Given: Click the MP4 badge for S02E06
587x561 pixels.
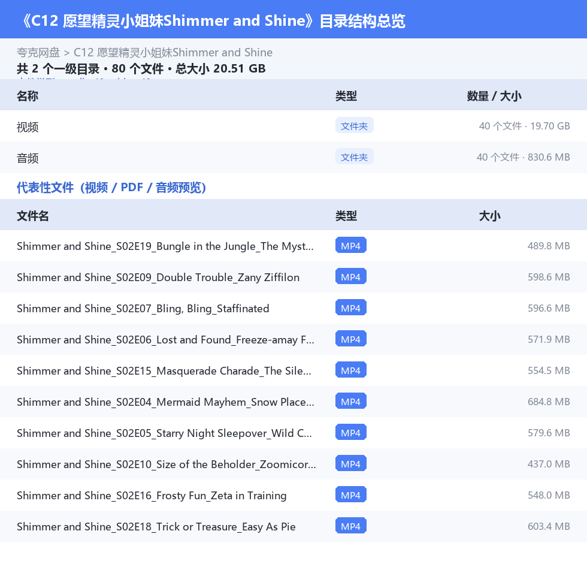Looking at the screenshot, I should [351, 339].
